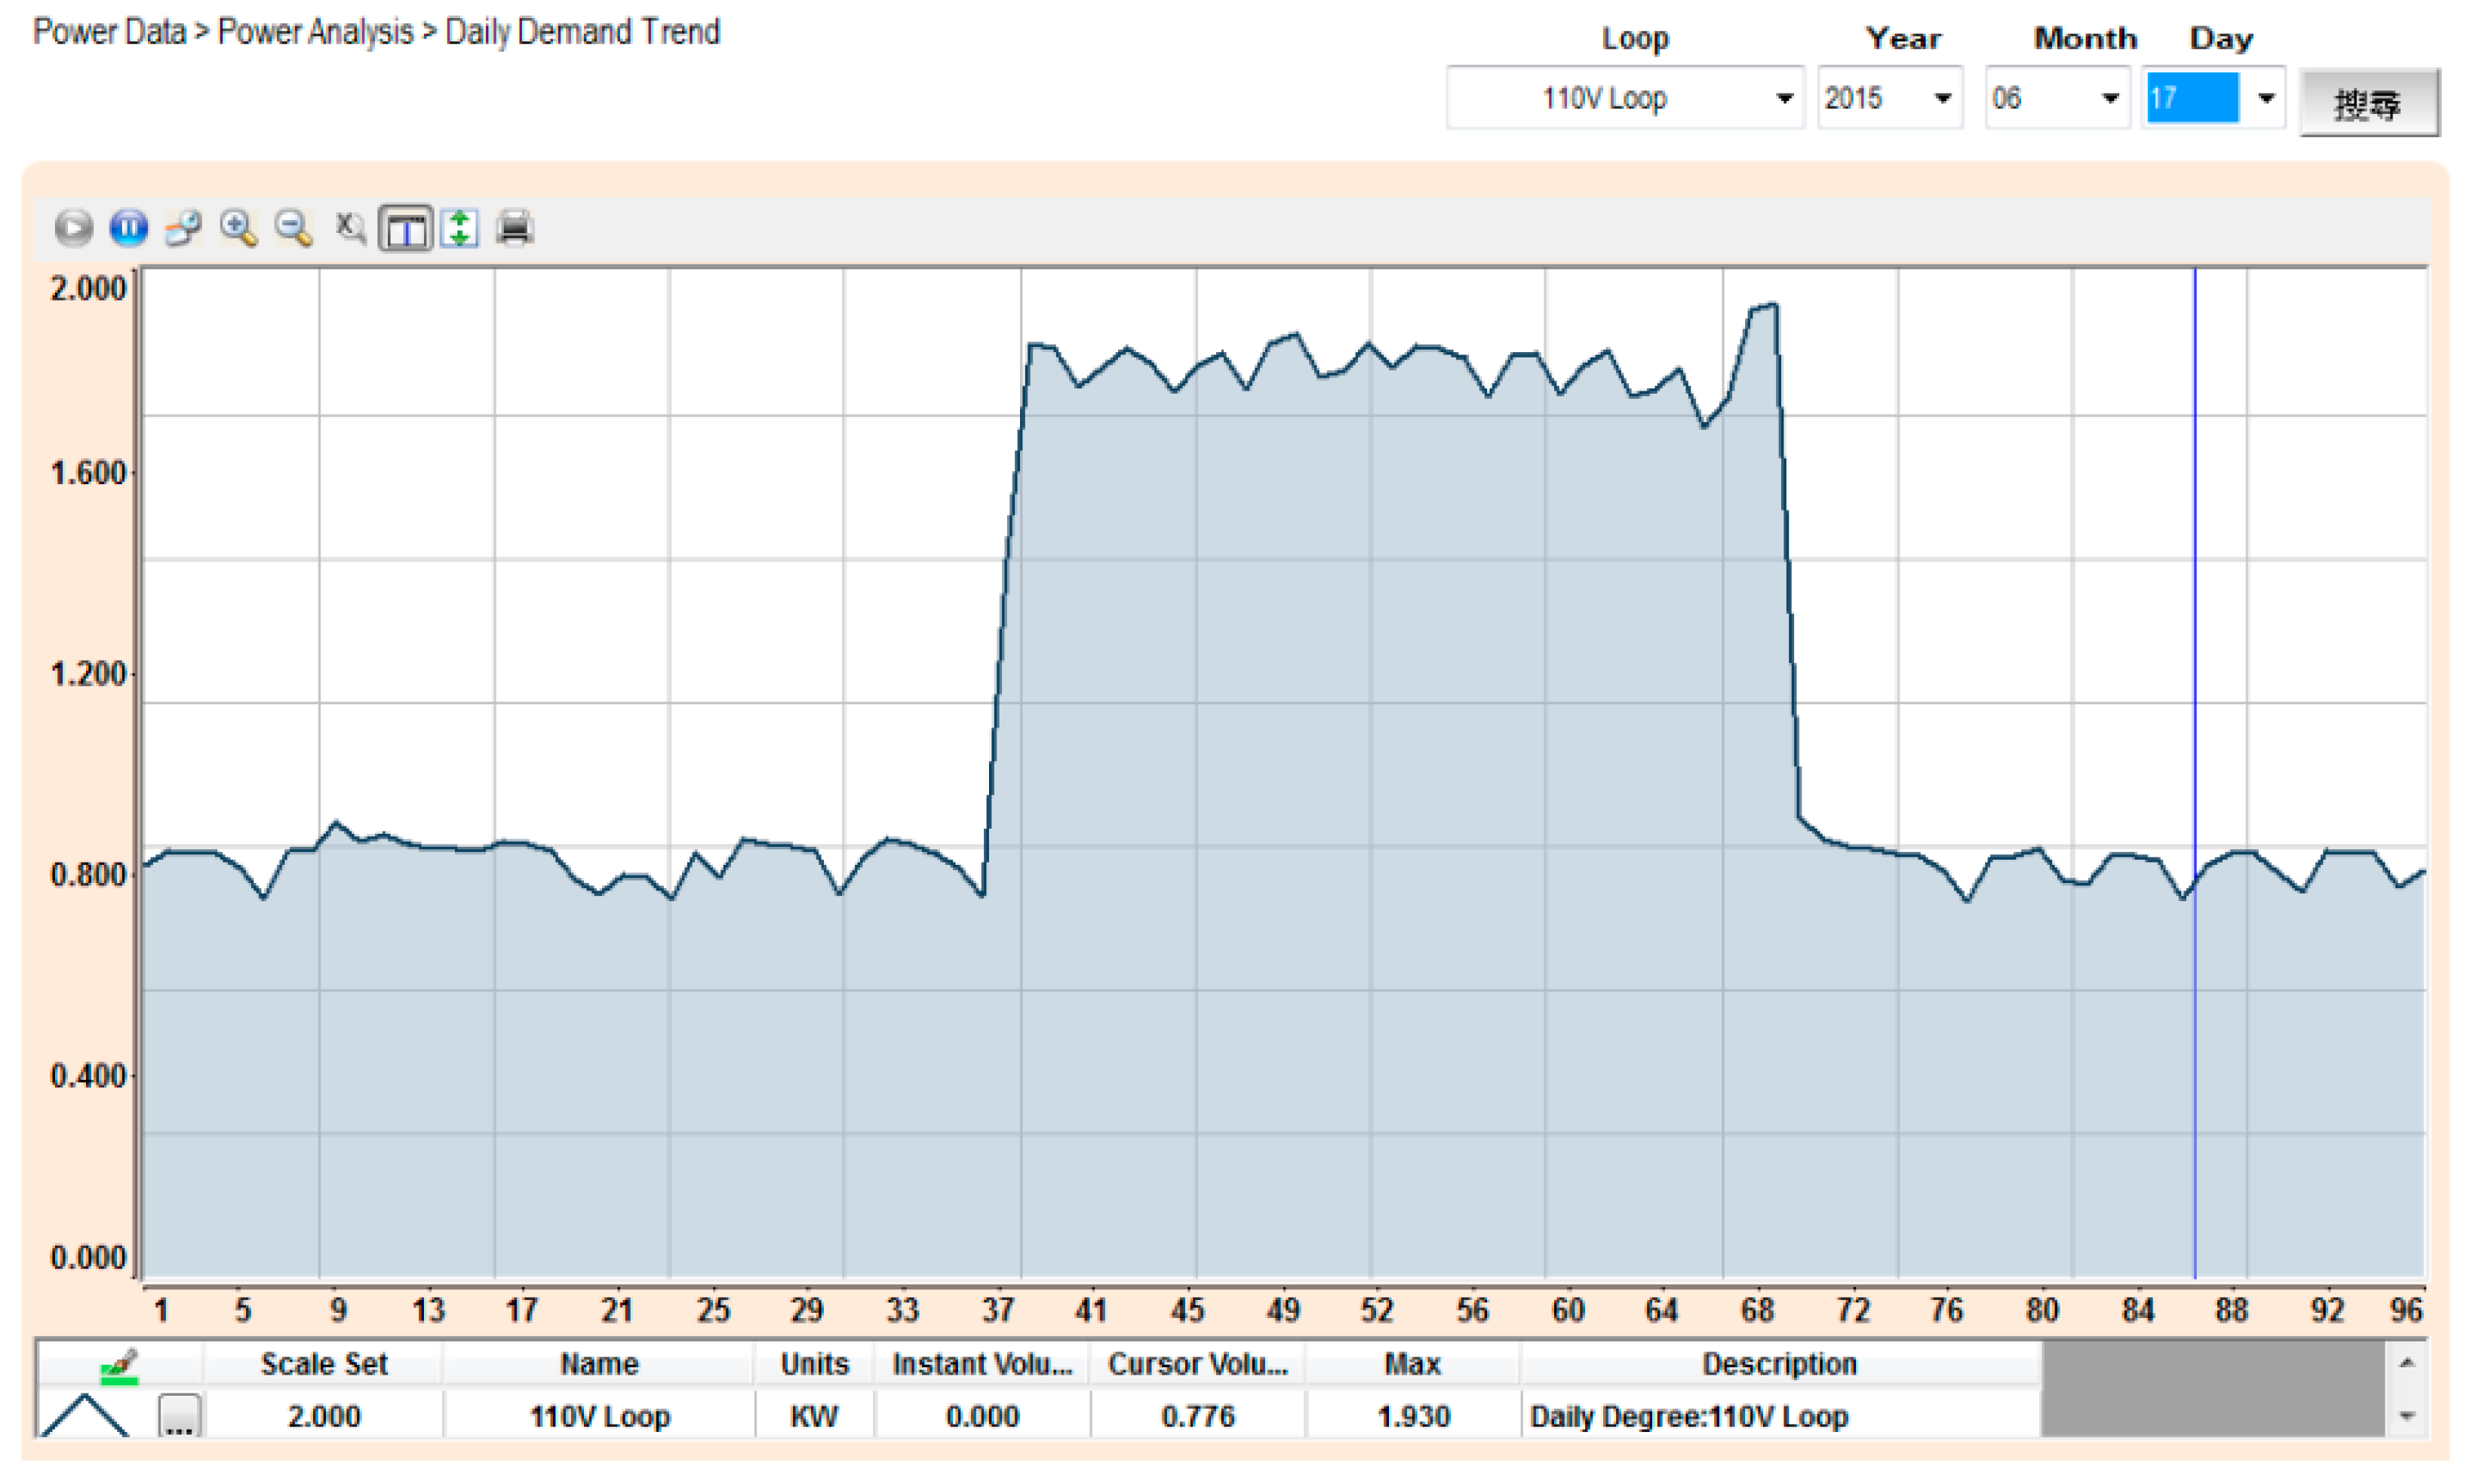Expand the Year dropdown set to 2015
2467x1484 pixels.
1942,98
